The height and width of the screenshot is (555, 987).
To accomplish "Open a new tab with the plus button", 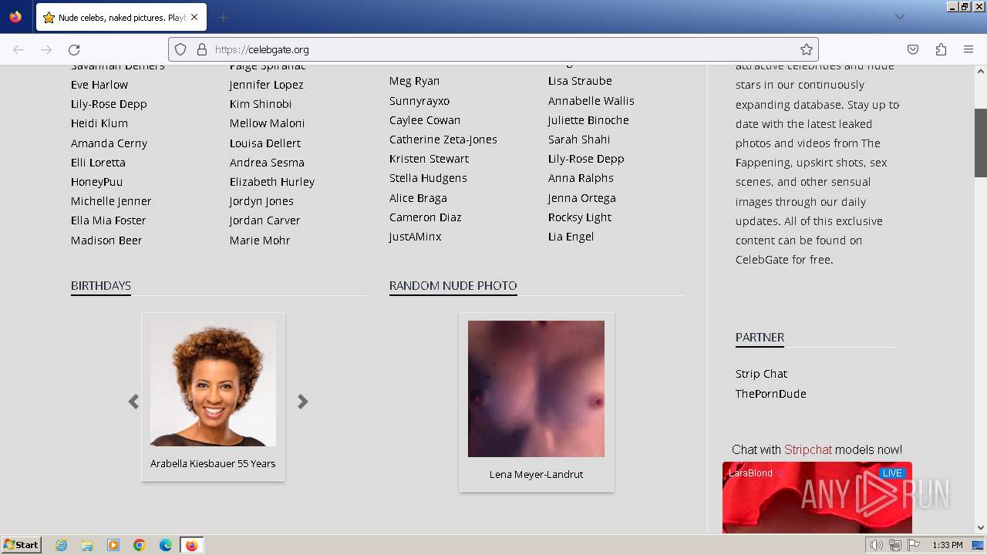I will click(x=223, y=17).
